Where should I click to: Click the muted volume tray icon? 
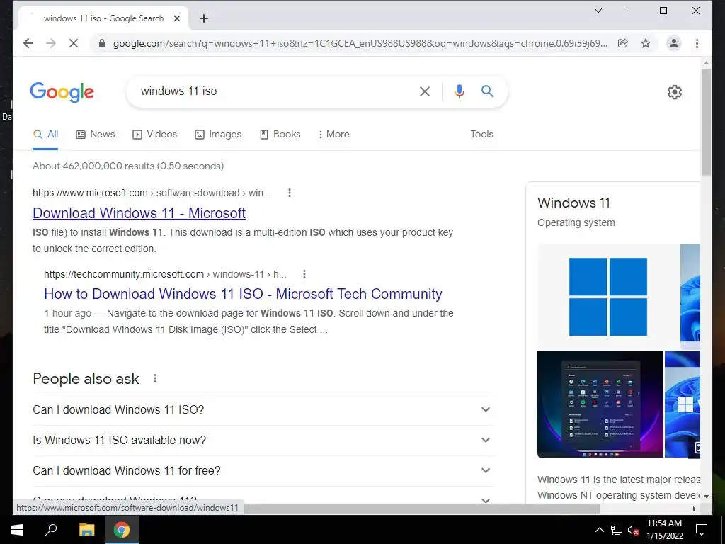(633, 530)
